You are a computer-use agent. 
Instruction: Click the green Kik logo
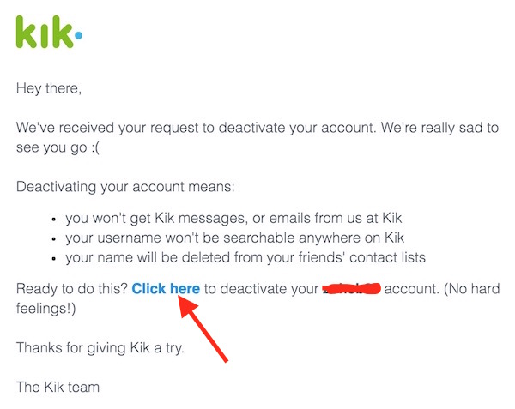click(x=49, y=32)
